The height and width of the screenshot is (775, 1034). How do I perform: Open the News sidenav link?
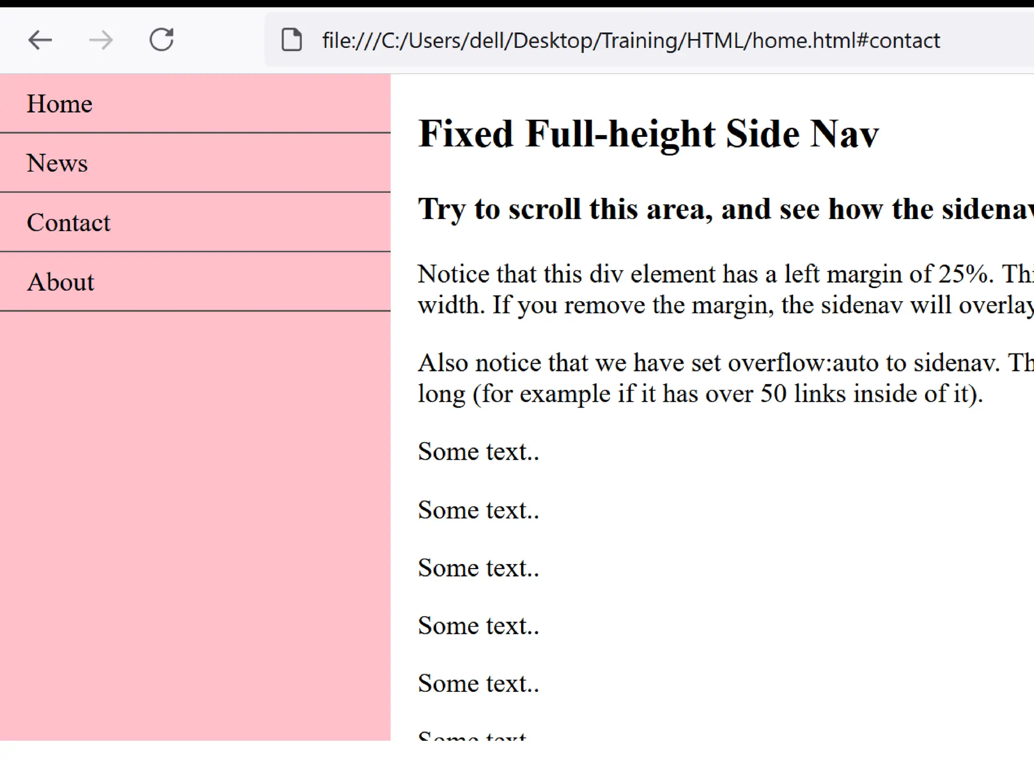point(57,163)
